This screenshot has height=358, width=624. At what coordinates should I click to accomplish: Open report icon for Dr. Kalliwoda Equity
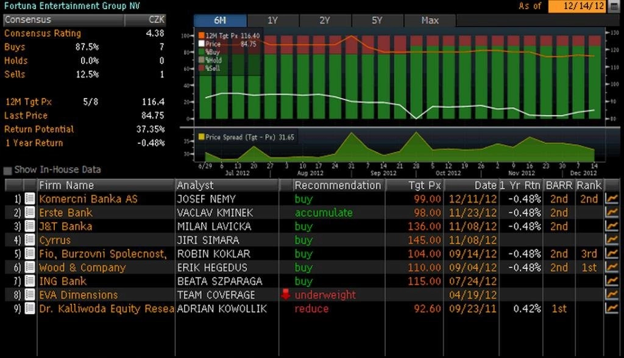click(x=30, y=309)
